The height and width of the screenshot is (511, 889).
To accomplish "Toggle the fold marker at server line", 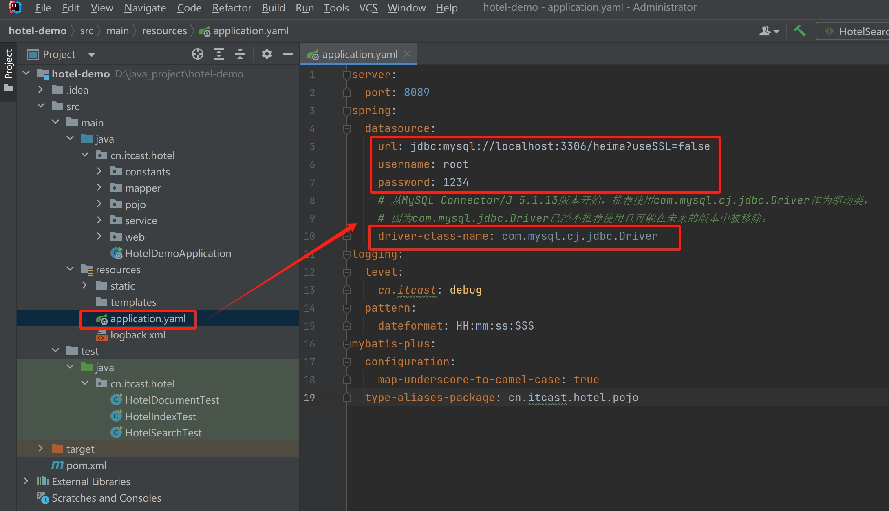I will tap(347, 75).
